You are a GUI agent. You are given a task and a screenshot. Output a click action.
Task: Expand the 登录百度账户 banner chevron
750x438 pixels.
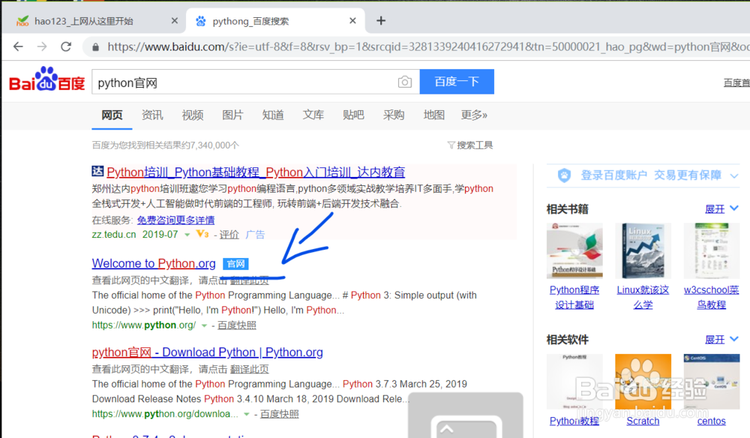[x=734, y=175]
